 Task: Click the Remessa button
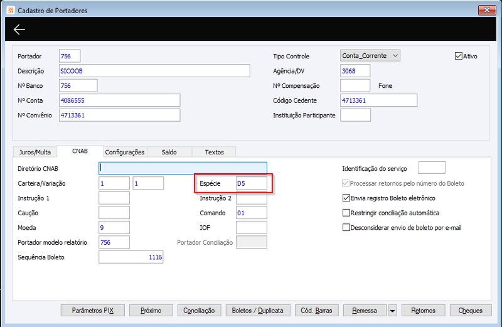tap(365, 310)
